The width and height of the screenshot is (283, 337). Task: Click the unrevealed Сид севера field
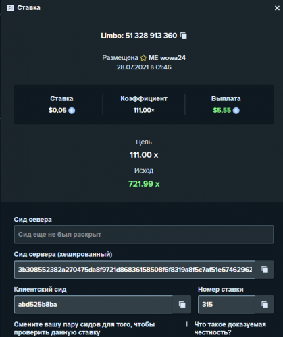click(x=144, y=235)
